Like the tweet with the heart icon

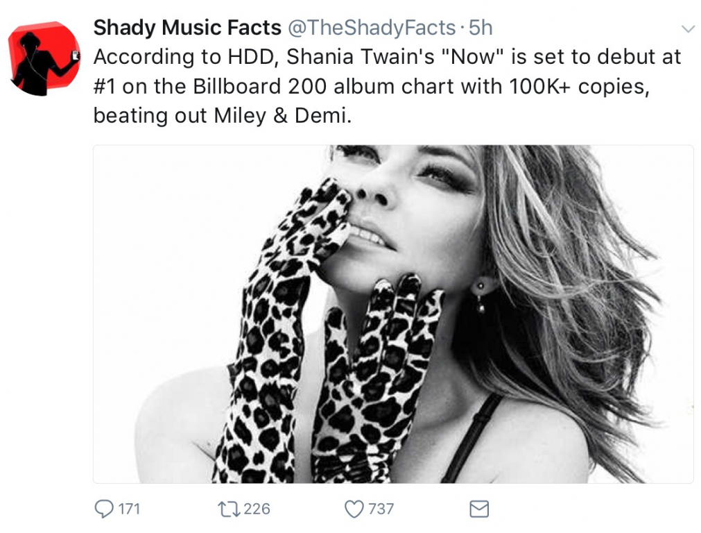(x=354, y=509)
